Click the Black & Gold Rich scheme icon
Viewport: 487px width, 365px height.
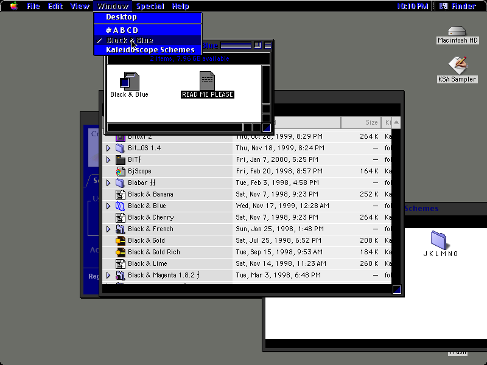point(120,252)
